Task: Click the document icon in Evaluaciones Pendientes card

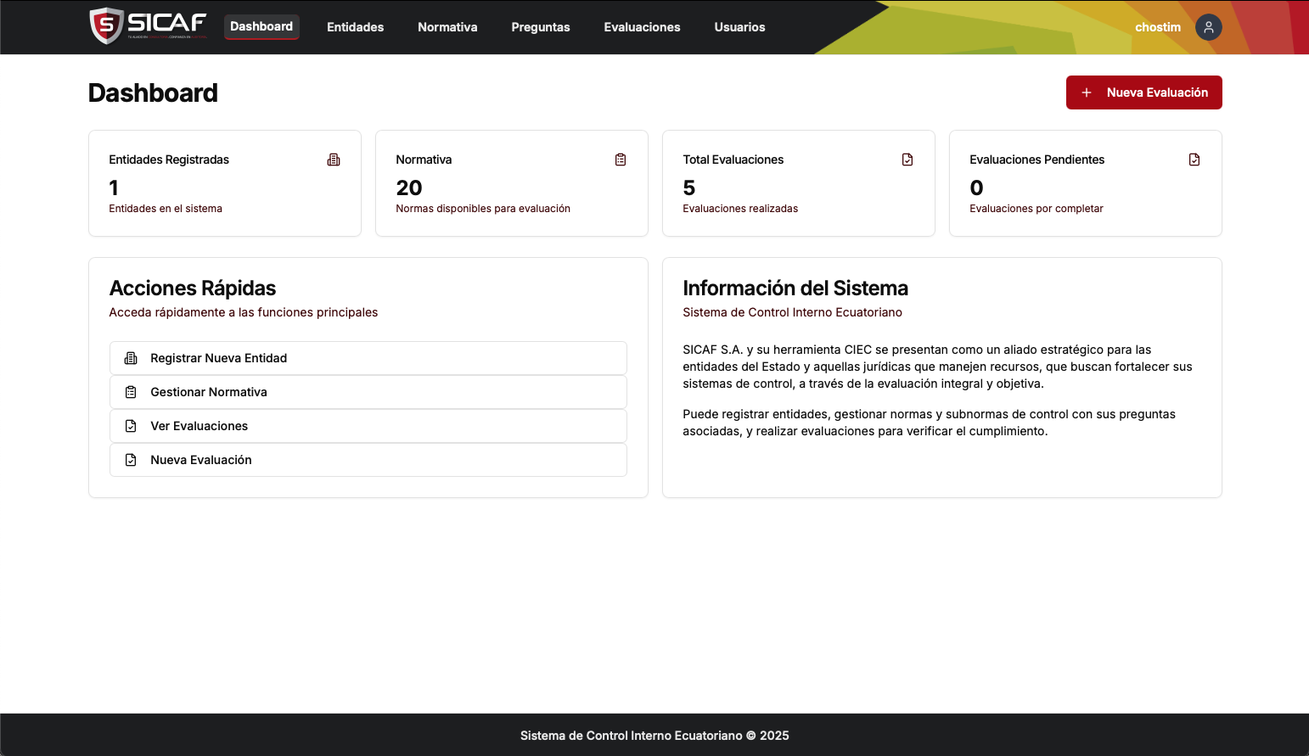Action: pos(1194,160)
